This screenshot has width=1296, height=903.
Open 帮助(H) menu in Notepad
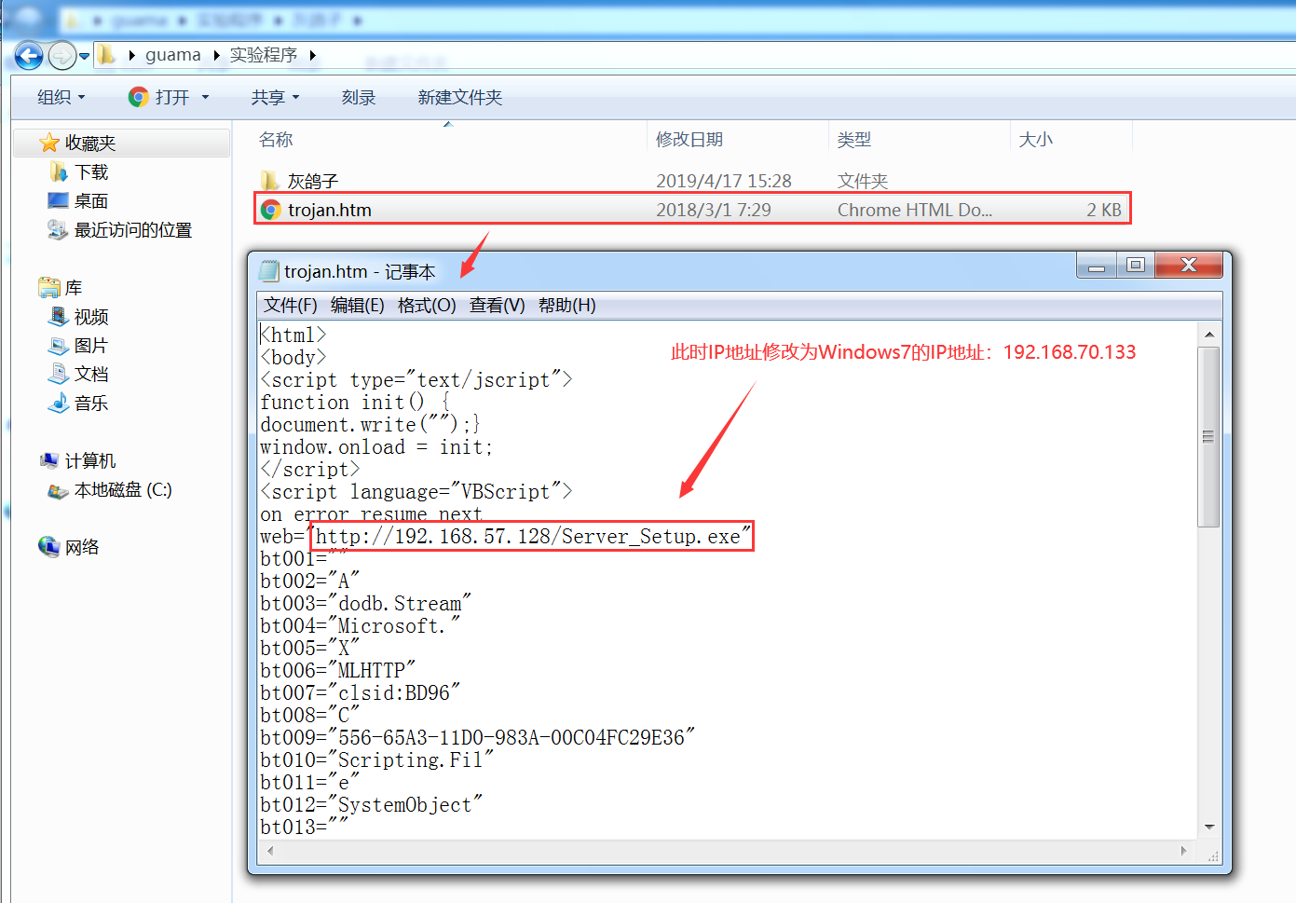(566, 305)
